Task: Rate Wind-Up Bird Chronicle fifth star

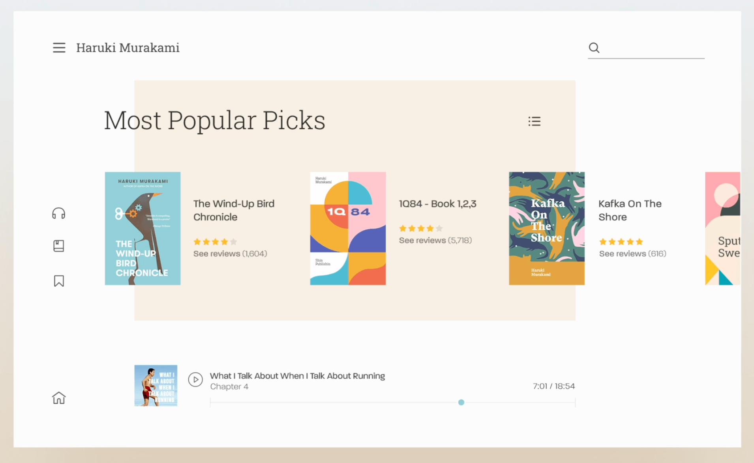Action: coord(234,242)
